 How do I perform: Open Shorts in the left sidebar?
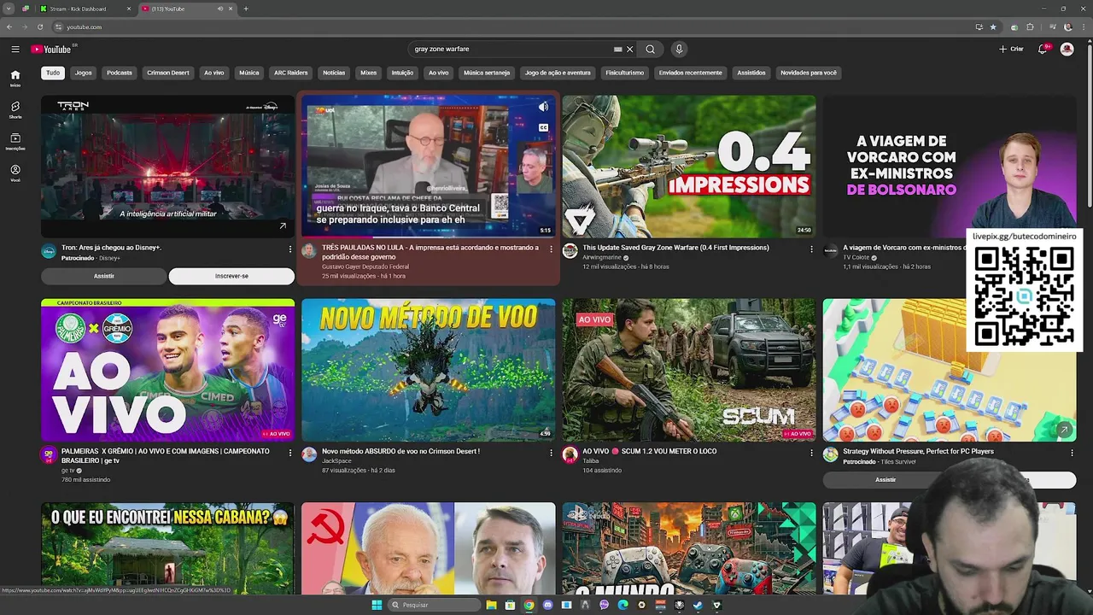(x=15, y=110)
